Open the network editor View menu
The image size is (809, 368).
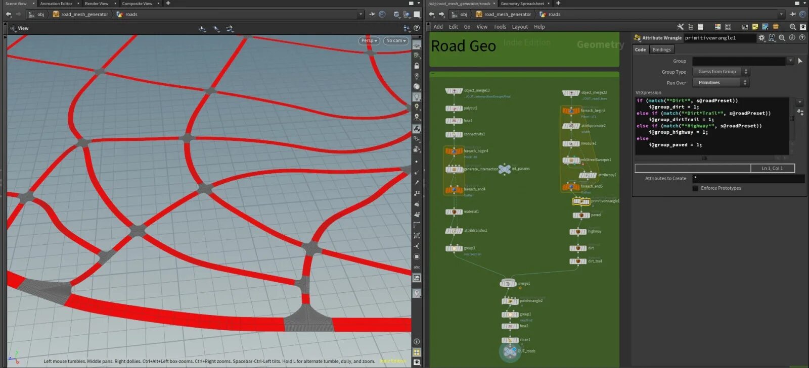coord(482,27)
